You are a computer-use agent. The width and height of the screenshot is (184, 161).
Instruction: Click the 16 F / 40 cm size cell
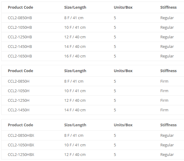(75, 56)
